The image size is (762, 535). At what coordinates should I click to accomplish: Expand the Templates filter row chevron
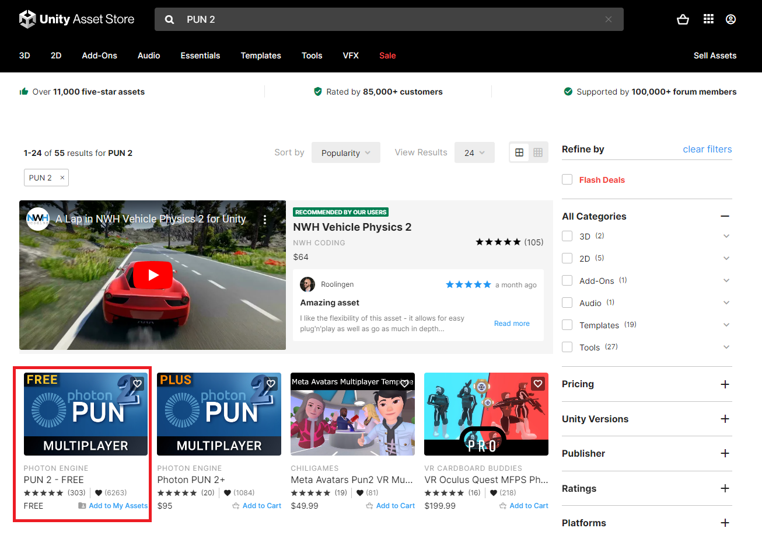(x=726, y=325)
